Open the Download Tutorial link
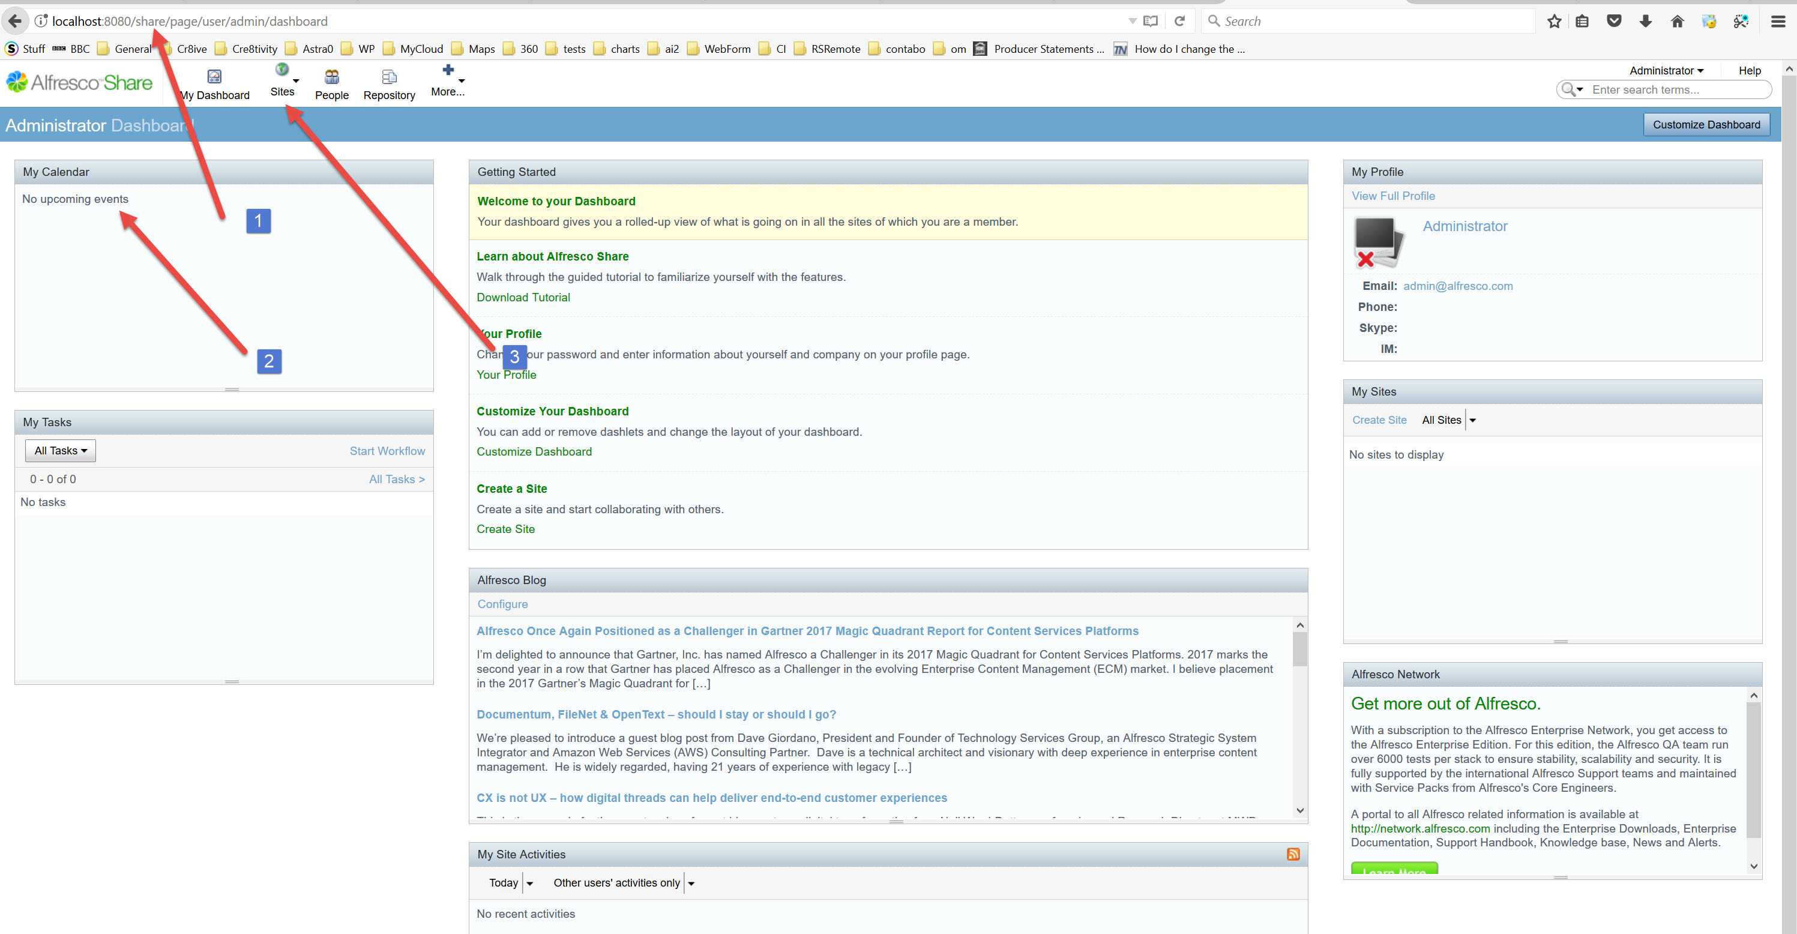This screenshot has width=1797, height=934. click(x=523, y=297)
